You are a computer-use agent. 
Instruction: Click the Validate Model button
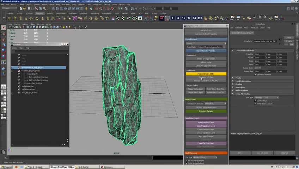coord(206,62)
